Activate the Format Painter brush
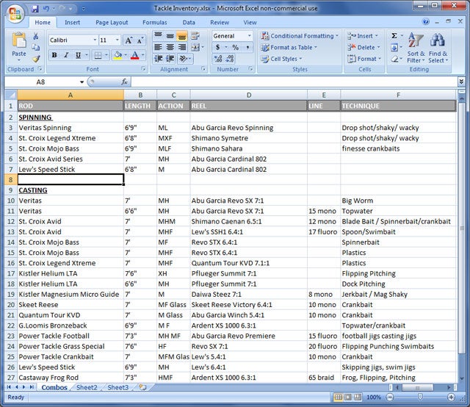 [36, 59]
